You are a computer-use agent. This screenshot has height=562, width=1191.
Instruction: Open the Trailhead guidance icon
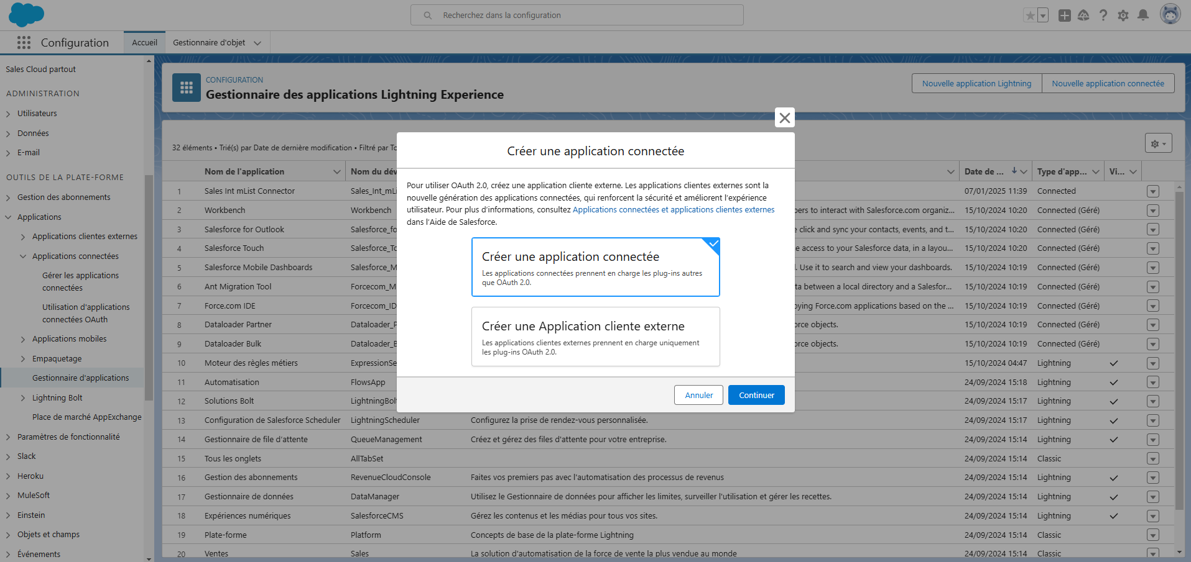coord(1083,16)
